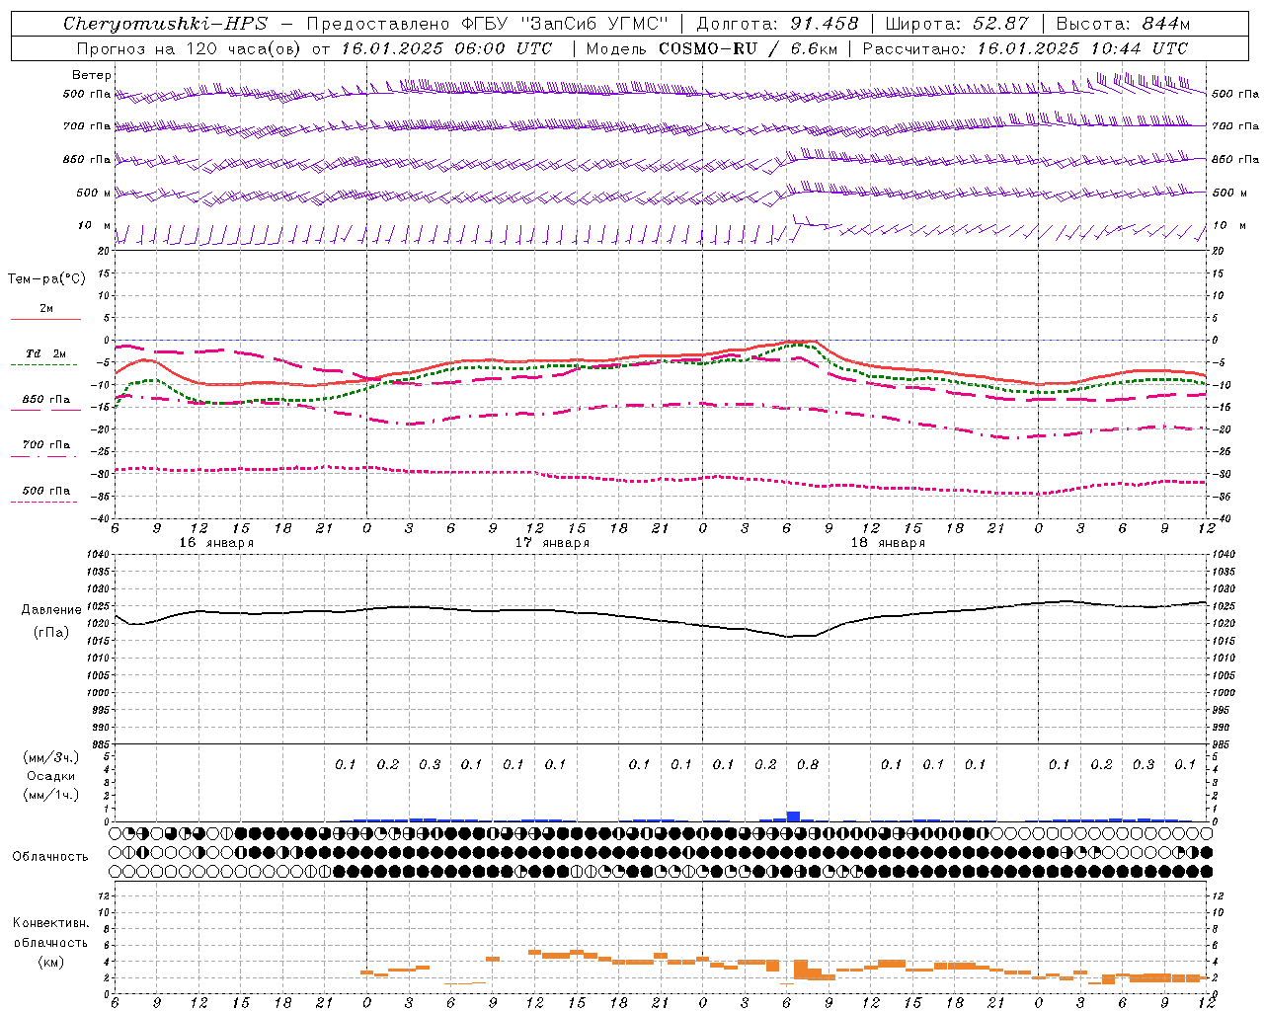
Task: Click the 'Высота: 844м' header value
Action: 1123,24
